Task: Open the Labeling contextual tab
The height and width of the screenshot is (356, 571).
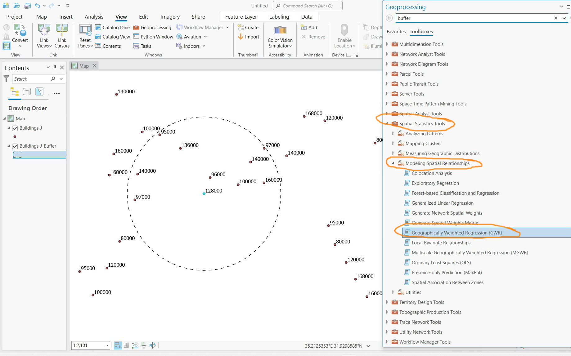Action: (279, 17)
